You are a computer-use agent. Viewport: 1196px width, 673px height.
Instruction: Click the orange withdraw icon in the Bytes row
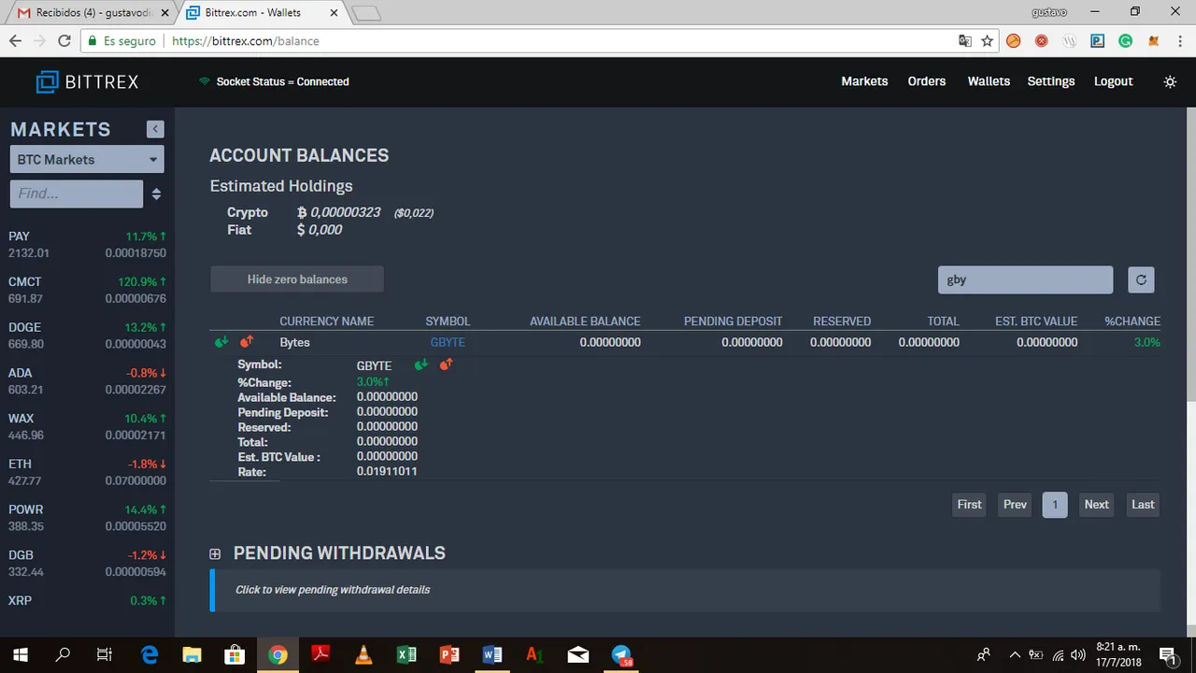point(247,341)
